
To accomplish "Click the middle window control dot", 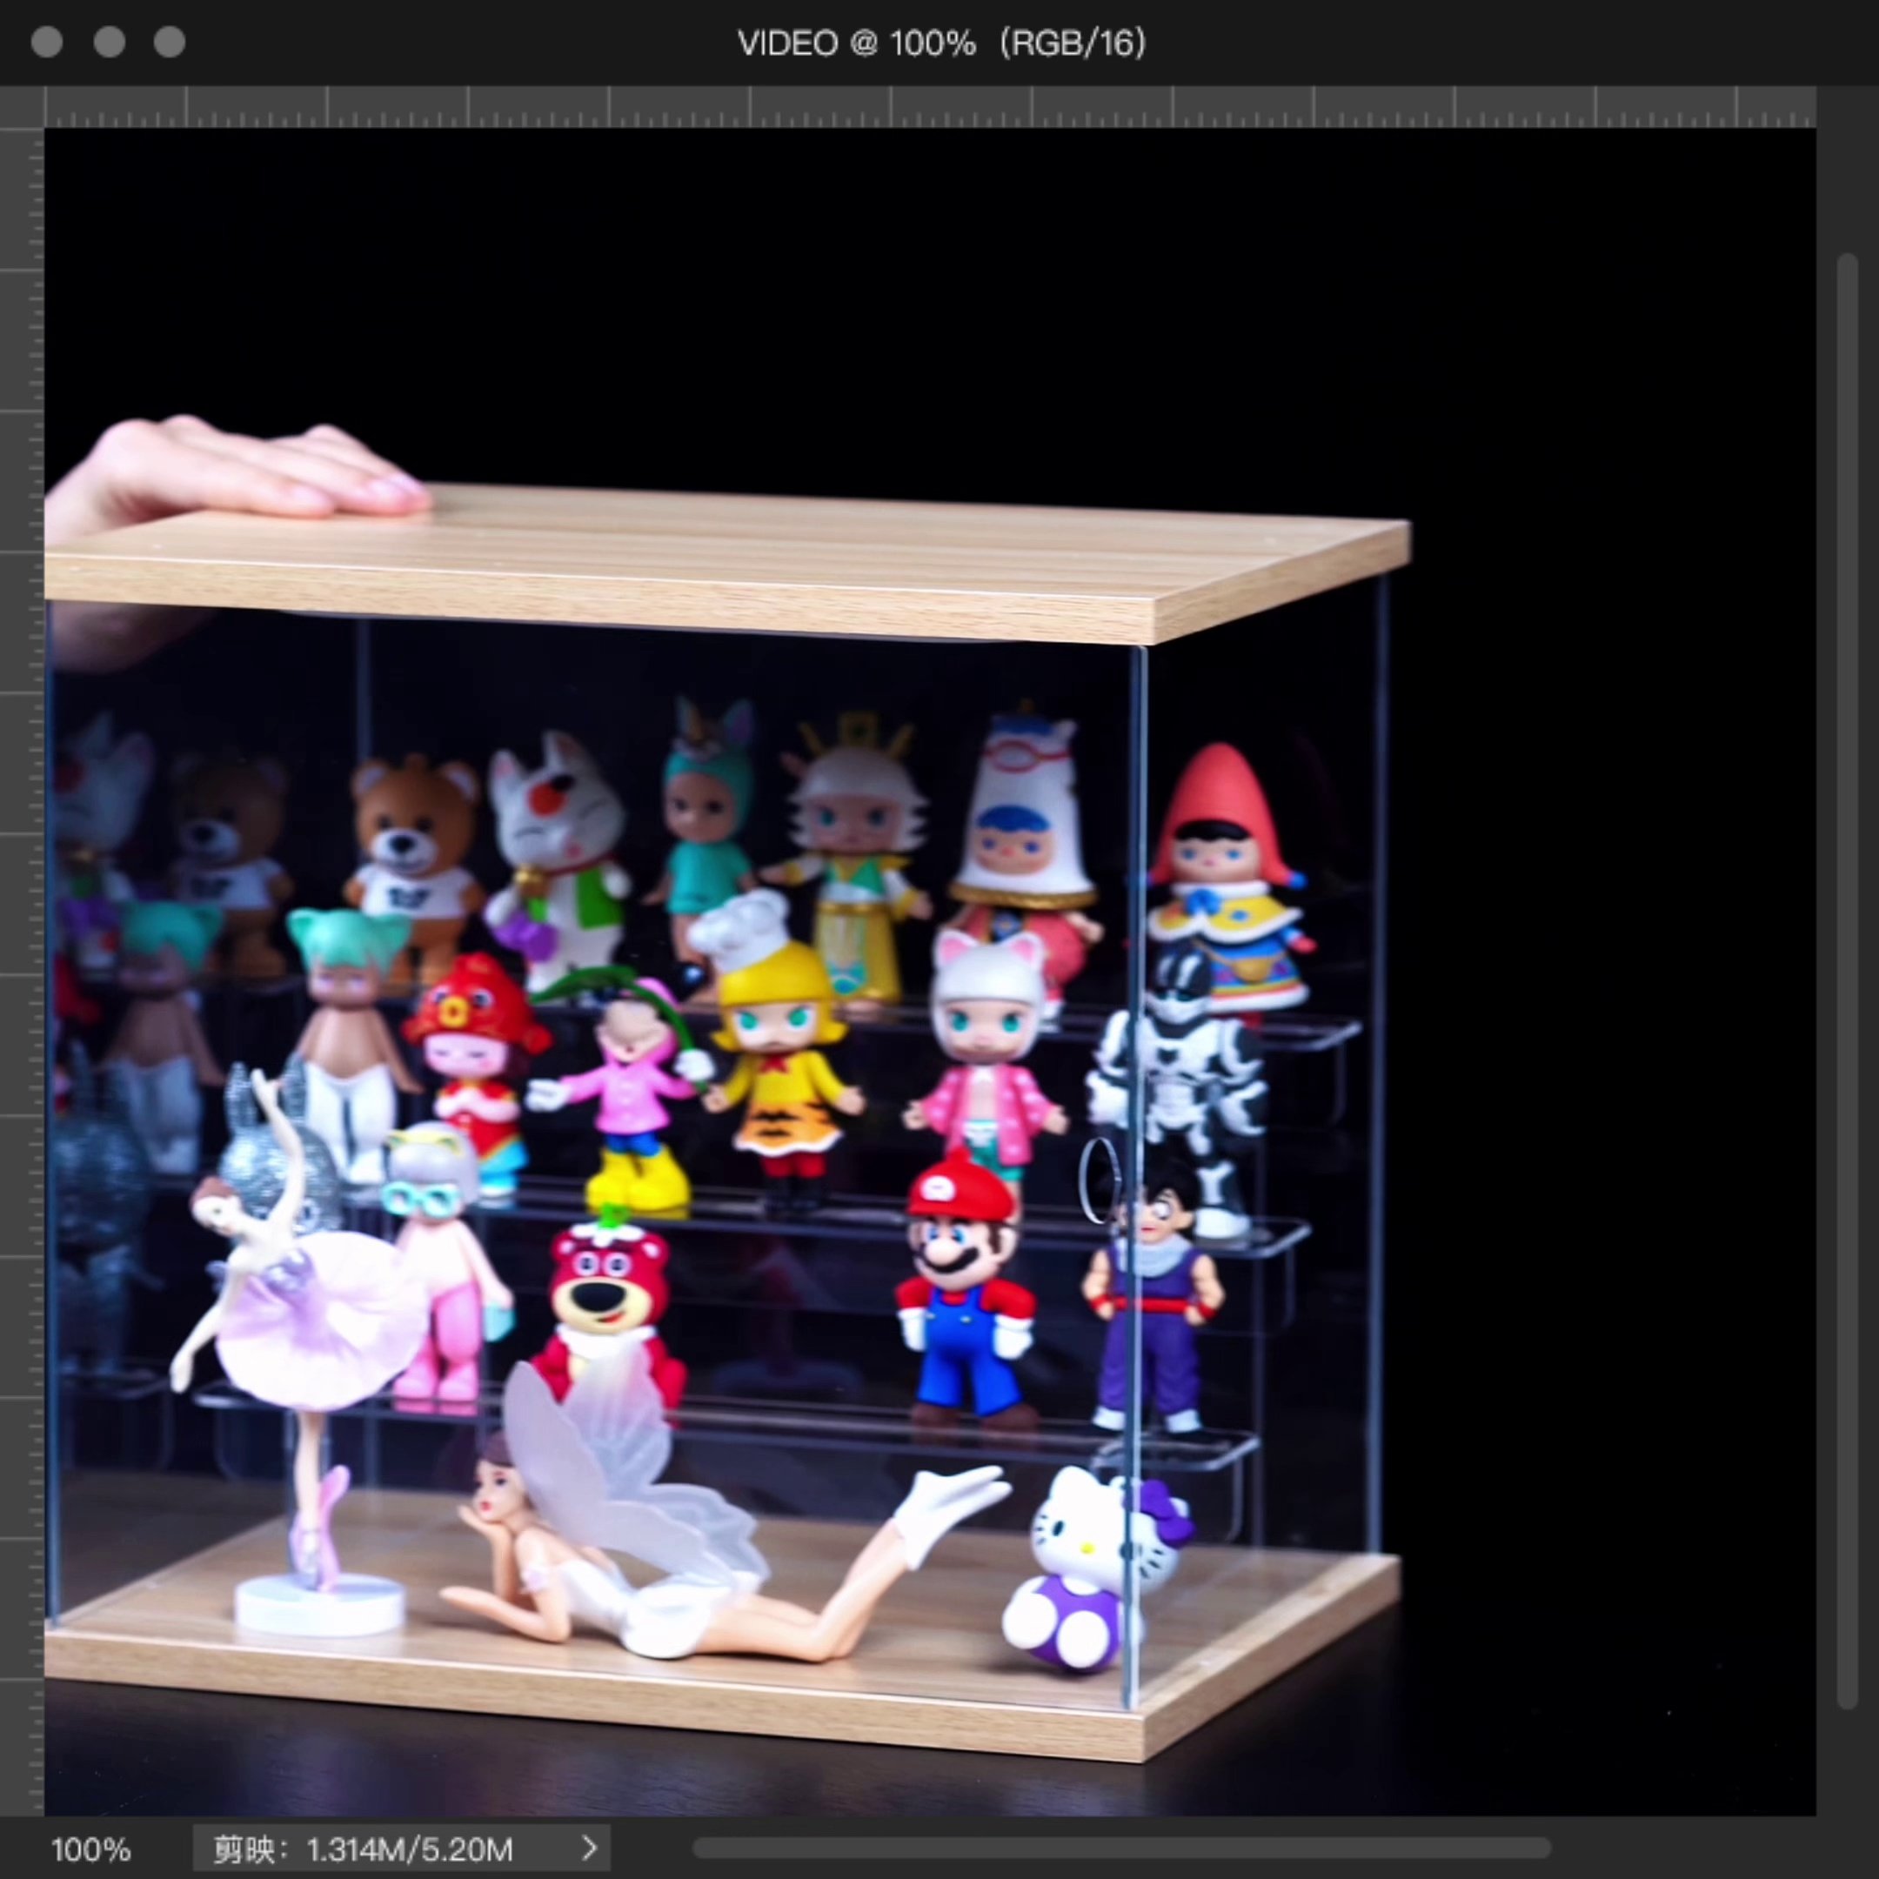I will tap(109, 43).
